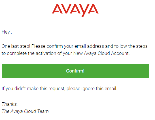Click the first 'A' of Avaya logo
Image resolution: width=155 pixels, height=120 pixels.
[x=57, y=9]
